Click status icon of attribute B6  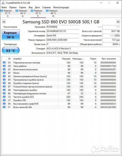point(4,83)
